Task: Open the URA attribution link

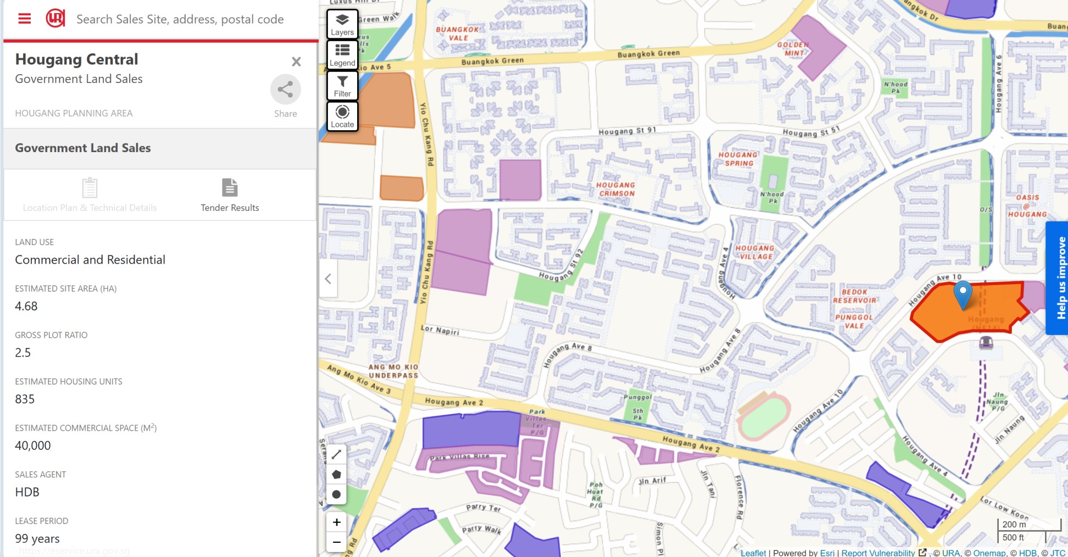Action: 950,553
